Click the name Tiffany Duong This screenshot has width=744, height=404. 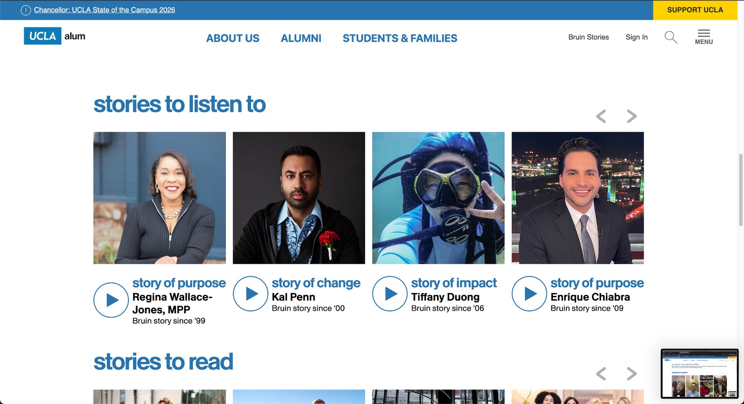445,297
